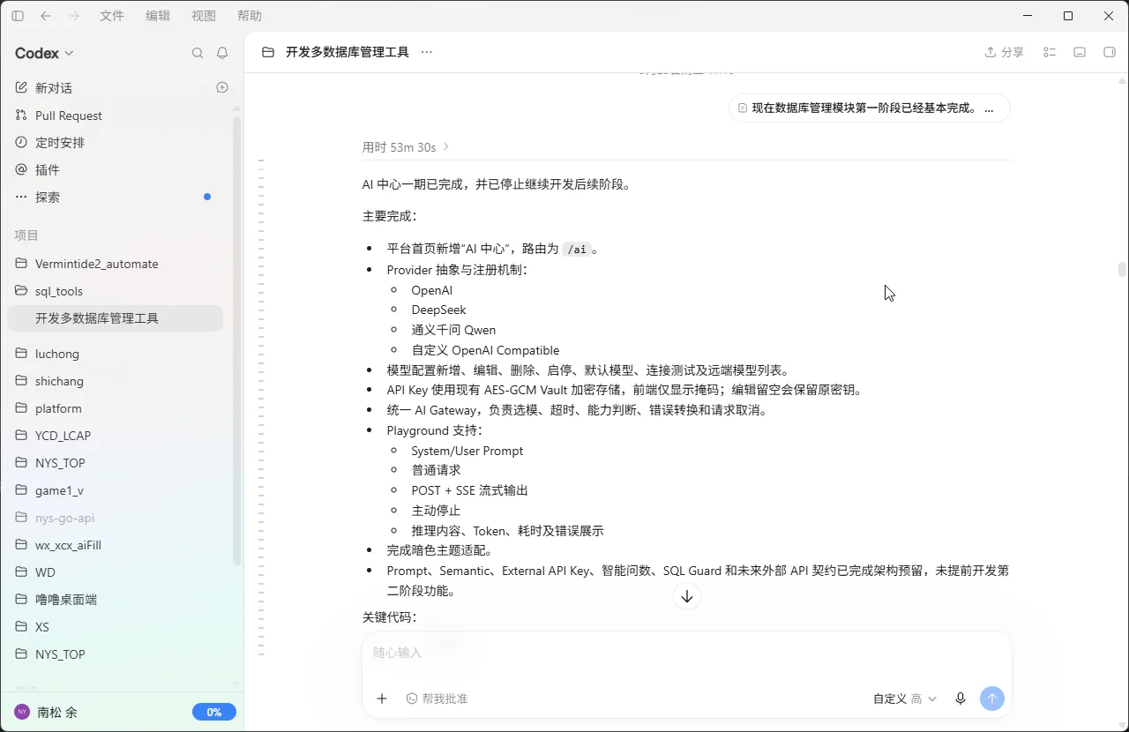
Task: Expand the 用时 53m 30s details
Action: 406,147
